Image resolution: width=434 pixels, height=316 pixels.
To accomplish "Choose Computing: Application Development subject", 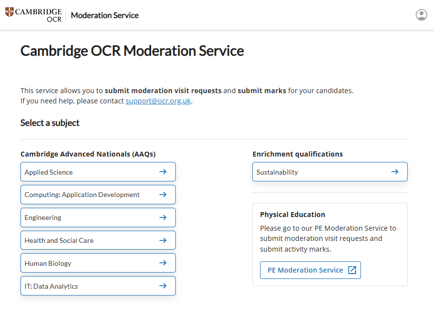I will point(82,195).
